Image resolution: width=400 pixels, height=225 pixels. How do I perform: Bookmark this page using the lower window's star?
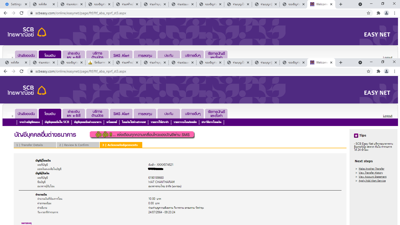click(368, 71)
